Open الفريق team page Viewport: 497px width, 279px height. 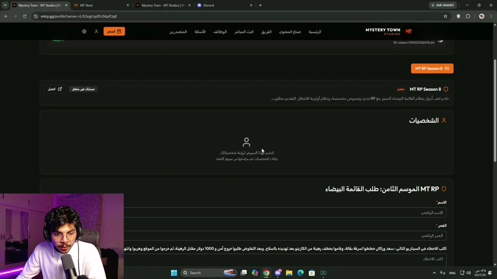[x=266, y=32]
